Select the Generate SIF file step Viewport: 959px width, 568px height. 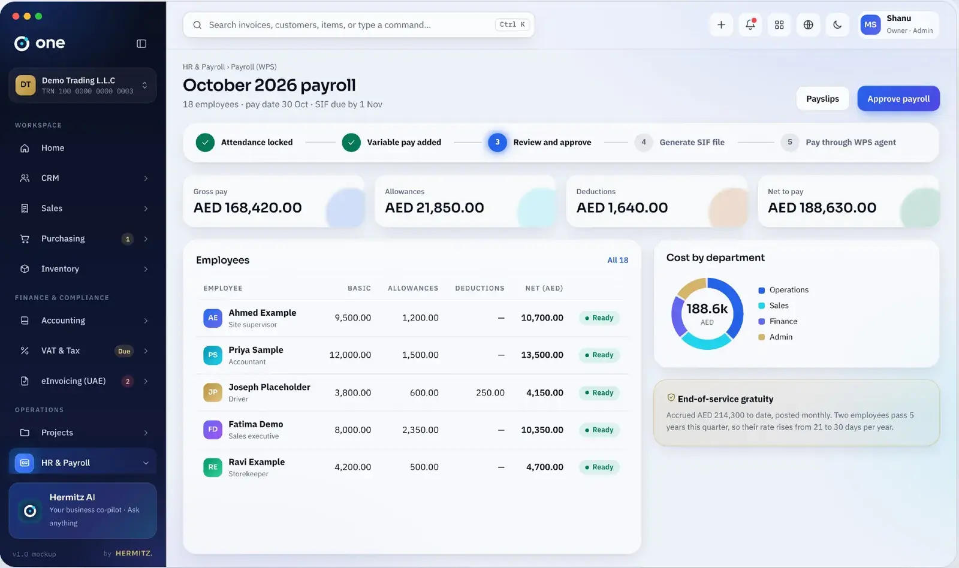pos(680,143)
